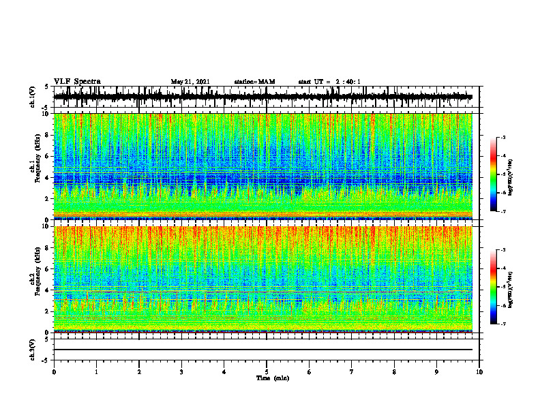Click time axis tick label "3"
Viewport: 540px width, 417px height.
coord(181,372)
